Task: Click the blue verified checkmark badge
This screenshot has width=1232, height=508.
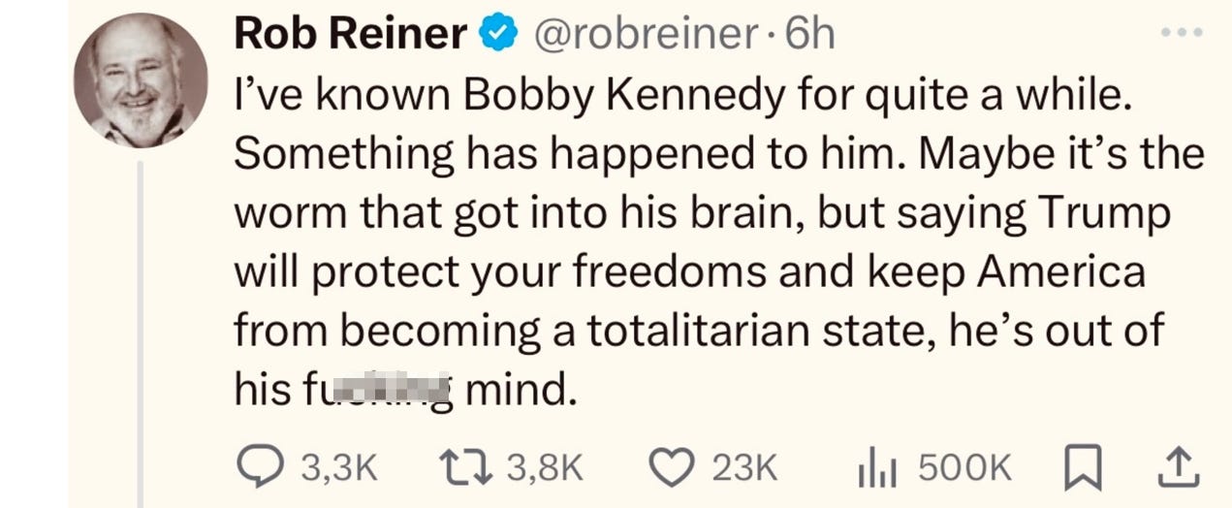Action: click(x=498, y=36)
